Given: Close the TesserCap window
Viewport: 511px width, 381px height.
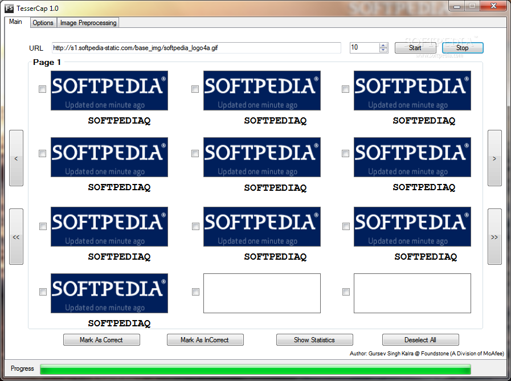Looking at the screenshot, I should pos(494,6).
